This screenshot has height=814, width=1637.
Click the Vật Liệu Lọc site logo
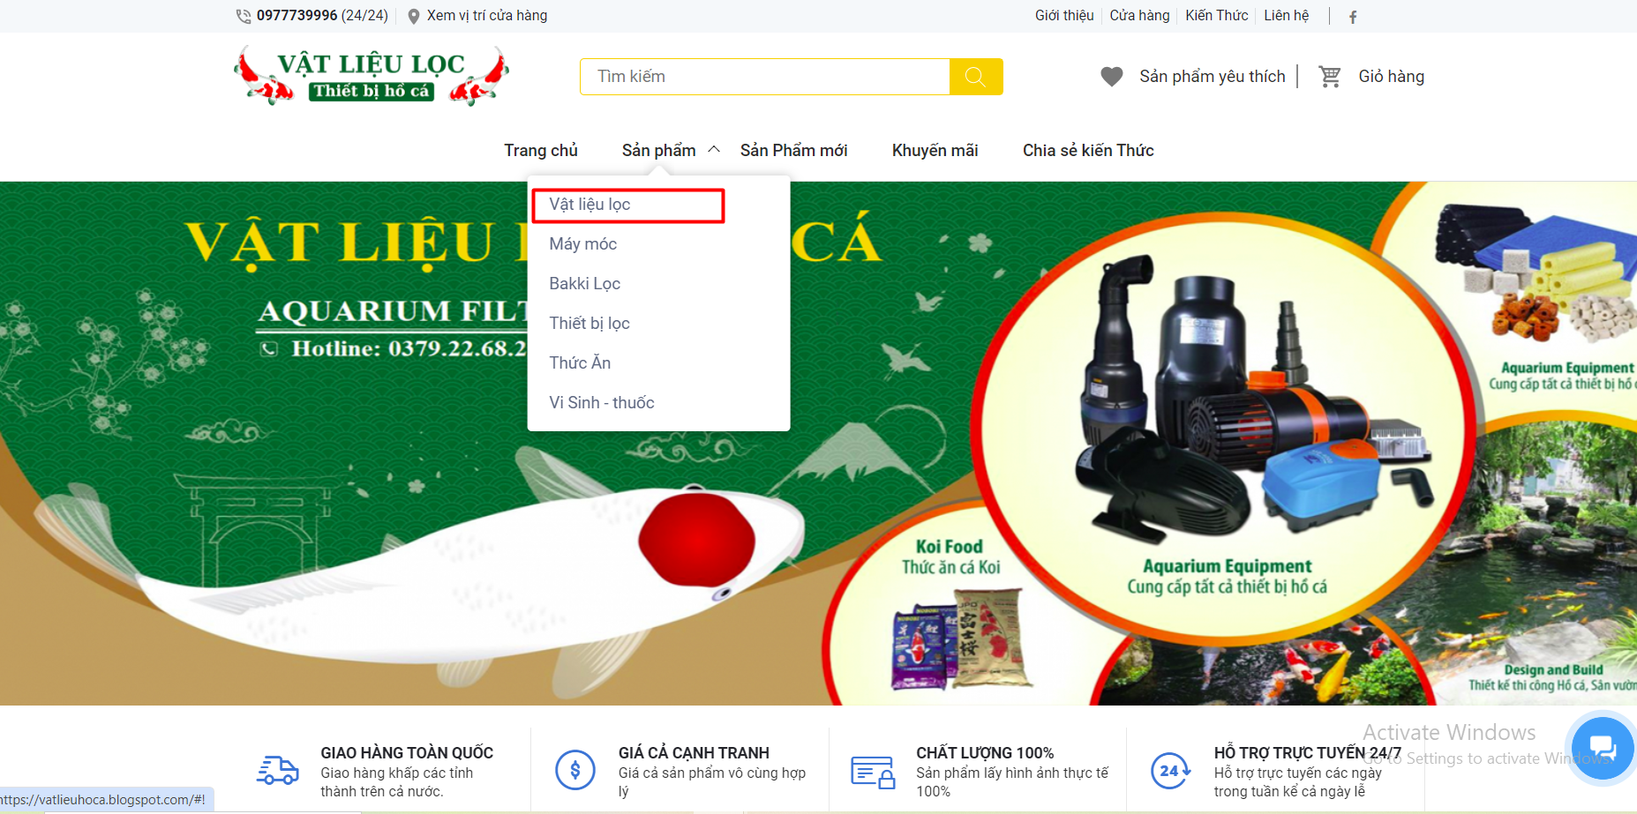coord(372,76)
